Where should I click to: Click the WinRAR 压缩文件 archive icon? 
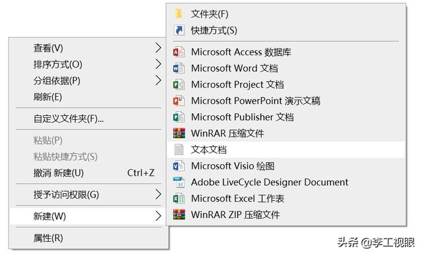tap(179, 133)
